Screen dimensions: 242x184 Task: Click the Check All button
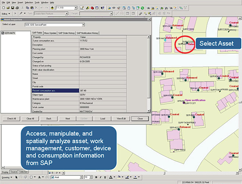pyautogui.click(x=11, y=118)
